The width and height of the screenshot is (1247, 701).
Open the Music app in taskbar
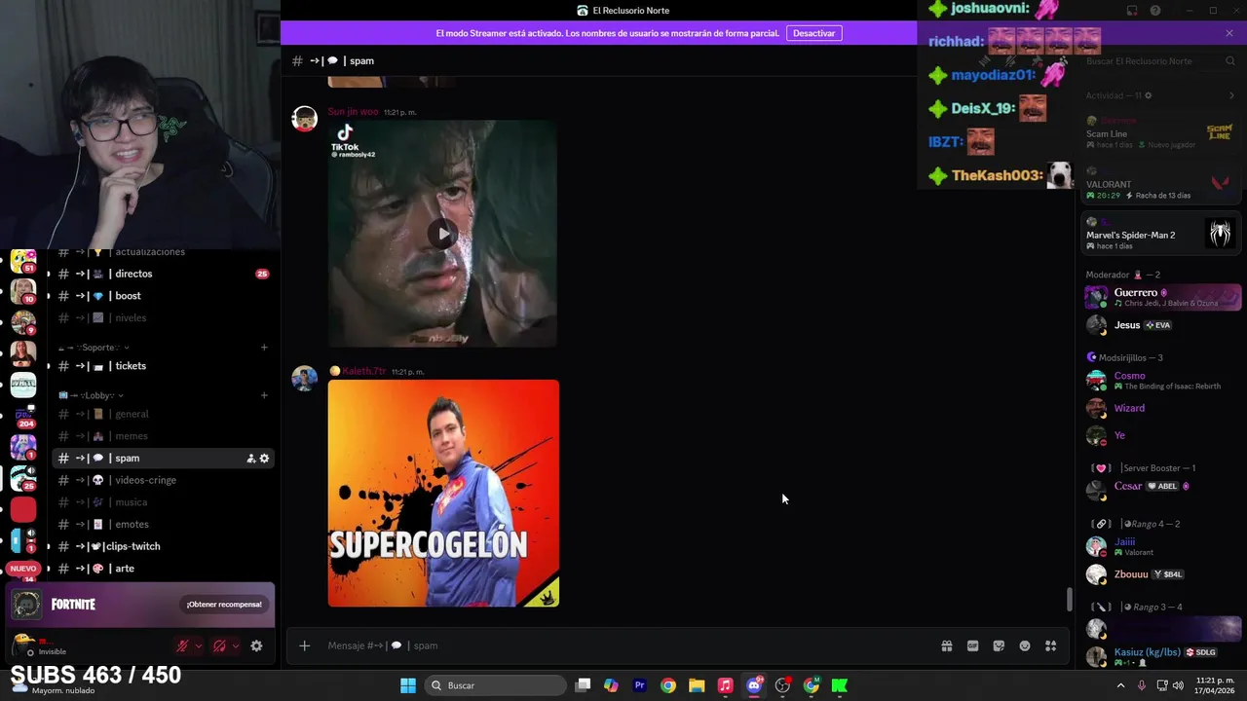pos(725,685)
